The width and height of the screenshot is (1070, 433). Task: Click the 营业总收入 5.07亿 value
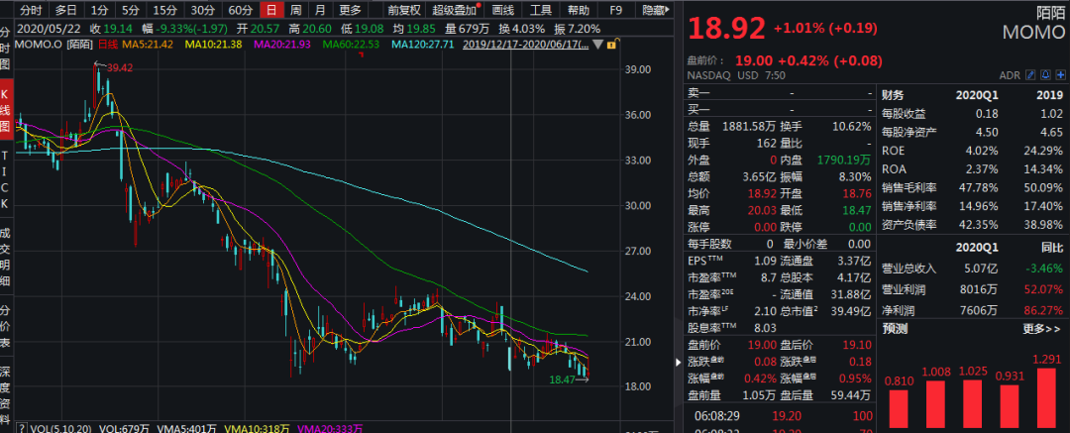coord(980,269)
